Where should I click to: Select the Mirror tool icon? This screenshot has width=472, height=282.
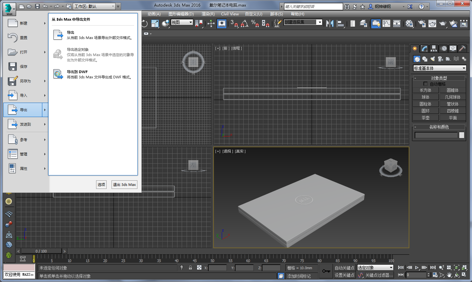(x=330, y=23)
